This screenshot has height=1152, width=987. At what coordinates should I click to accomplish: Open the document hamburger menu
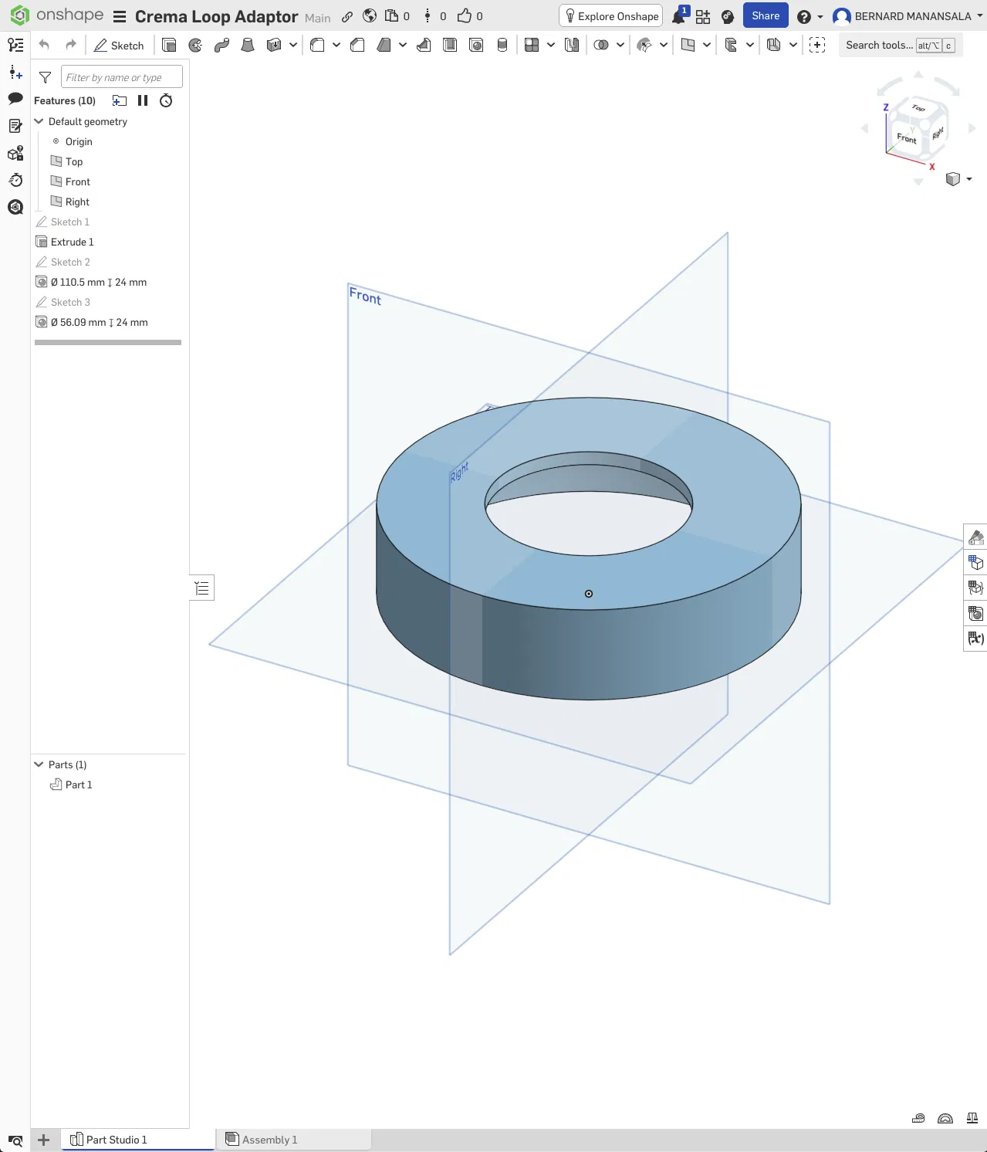(120, 17)
